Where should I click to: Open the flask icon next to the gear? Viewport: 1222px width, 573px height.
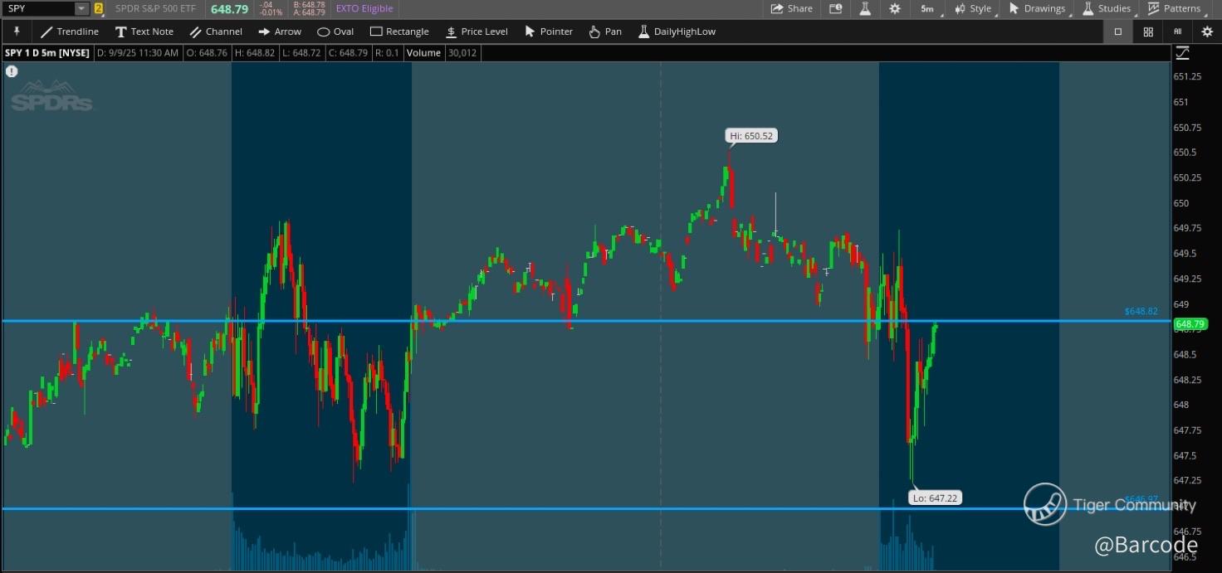pos(865,8)
